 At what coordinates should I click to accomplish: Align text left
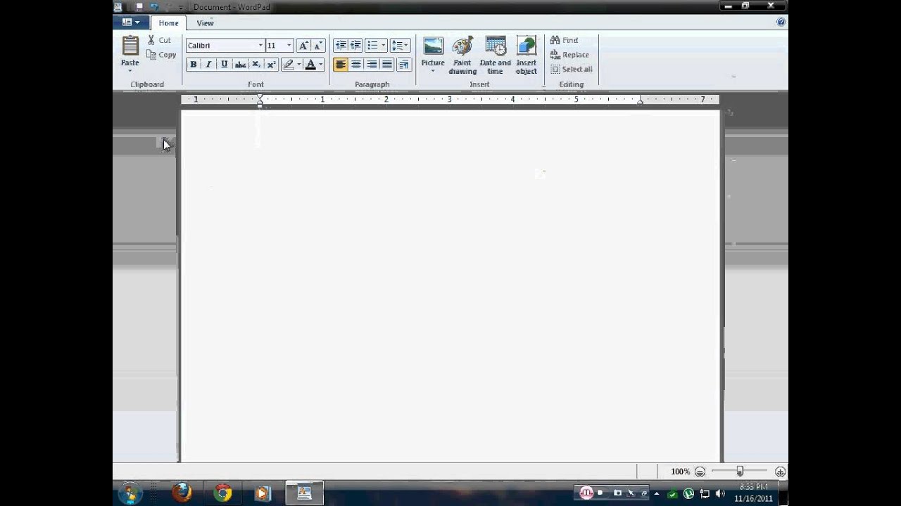click(341, 65)
